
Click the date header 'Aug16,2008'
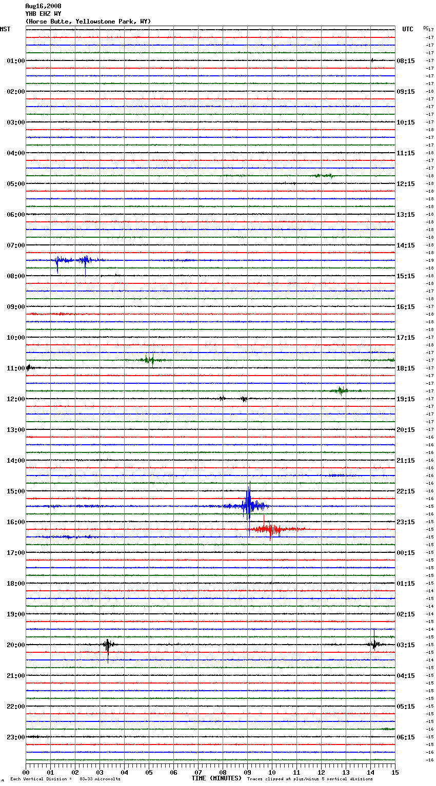[x=43, y=6]
